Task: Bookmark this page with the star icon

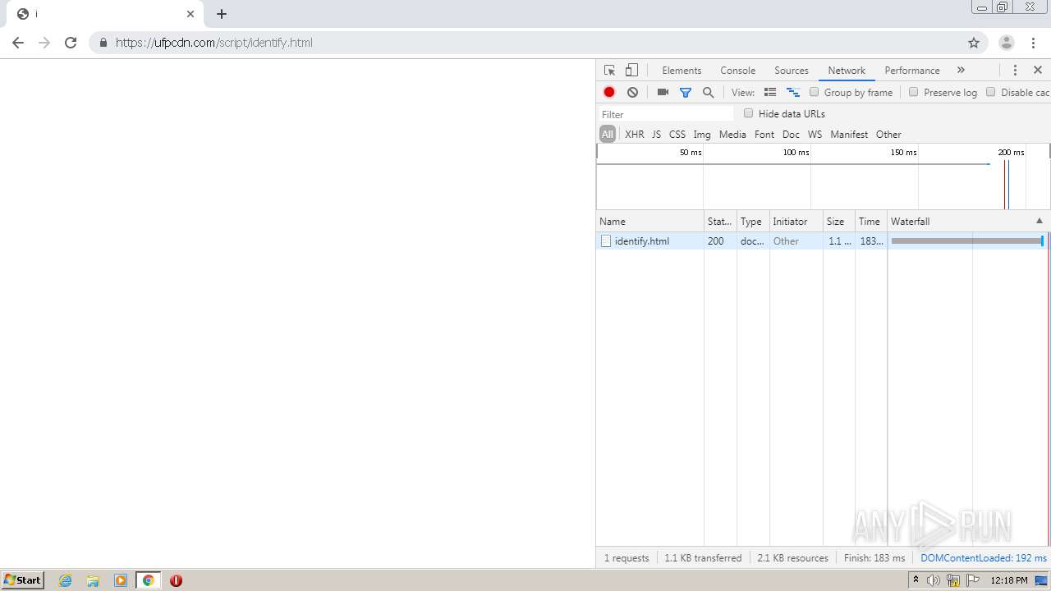Action: (974, 43)
